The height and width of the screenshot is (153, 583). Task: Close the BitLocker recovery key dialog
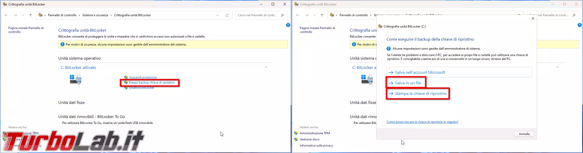click(x=533, y=19)
